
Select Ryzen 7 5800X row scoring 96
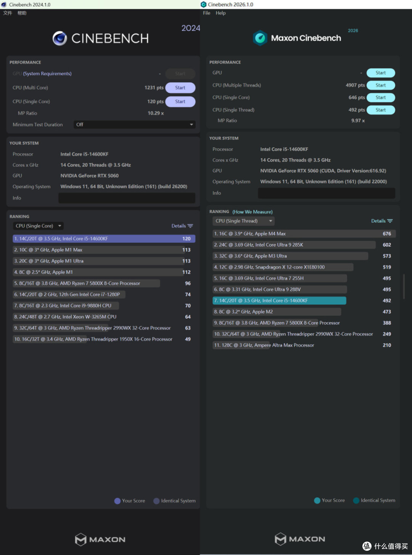[x=104, y=283]
